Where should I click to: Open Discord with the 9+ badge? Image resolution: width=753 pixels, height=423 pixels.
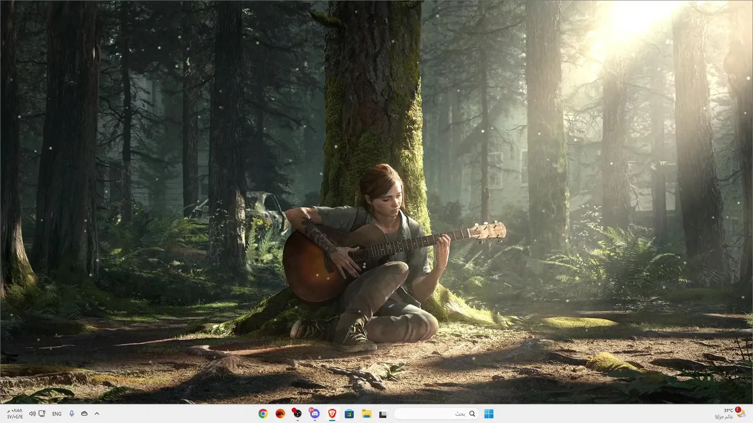[x=315, y=414]
